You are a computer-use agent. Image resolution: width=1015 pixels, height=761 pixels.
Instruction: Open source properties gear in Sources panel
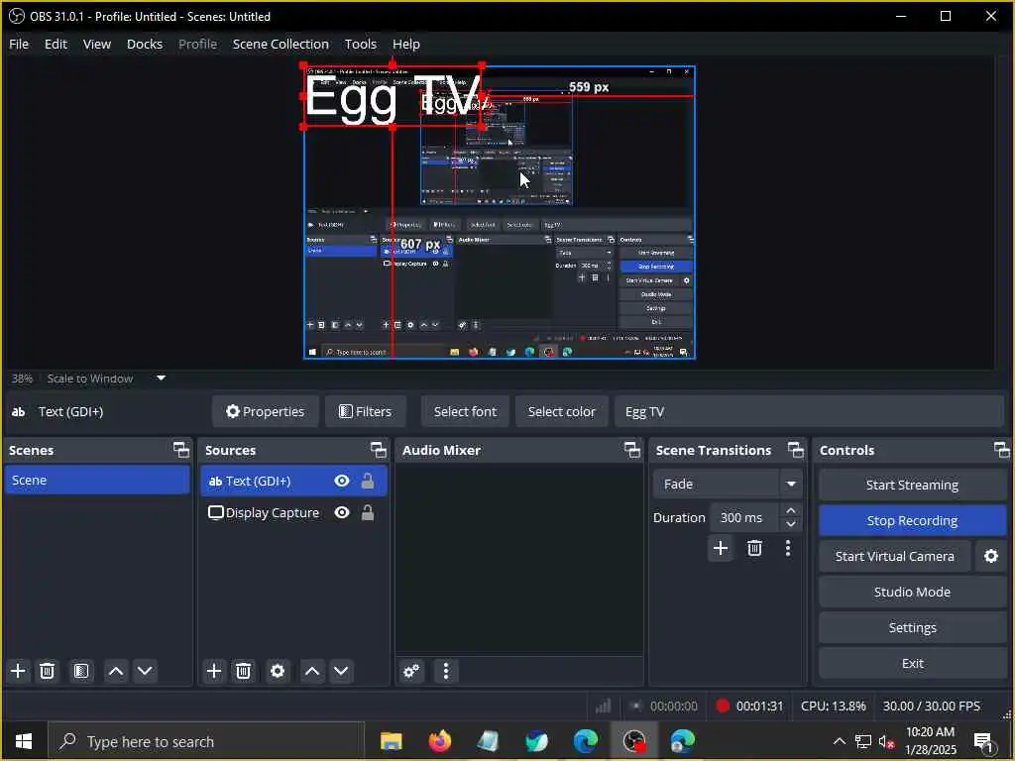click(278, 671)
